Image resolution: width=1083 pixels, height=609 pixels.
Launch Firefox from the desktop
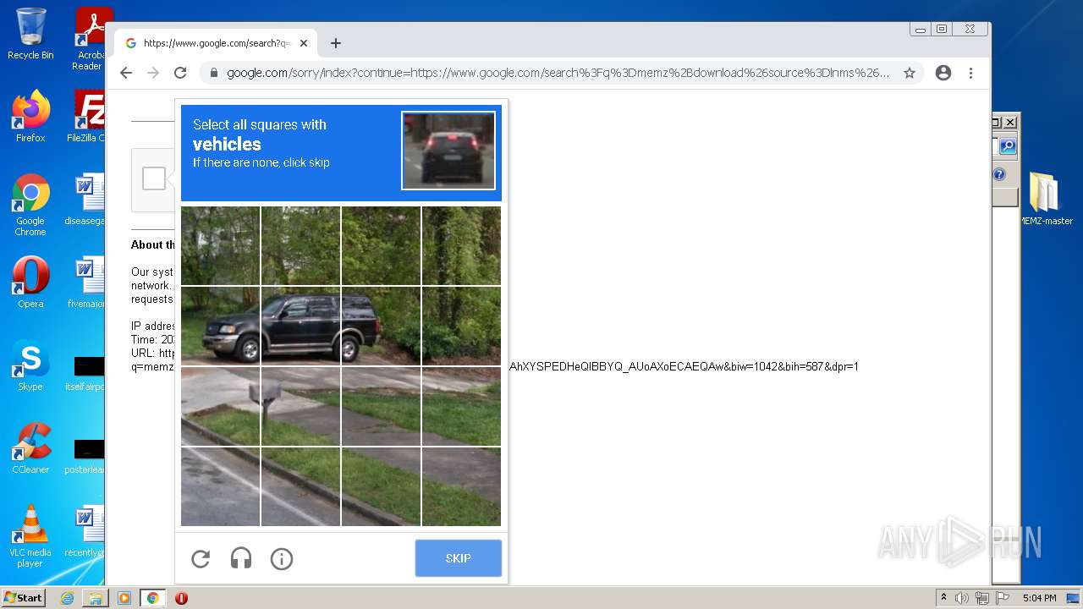click(x=30, y=117)
